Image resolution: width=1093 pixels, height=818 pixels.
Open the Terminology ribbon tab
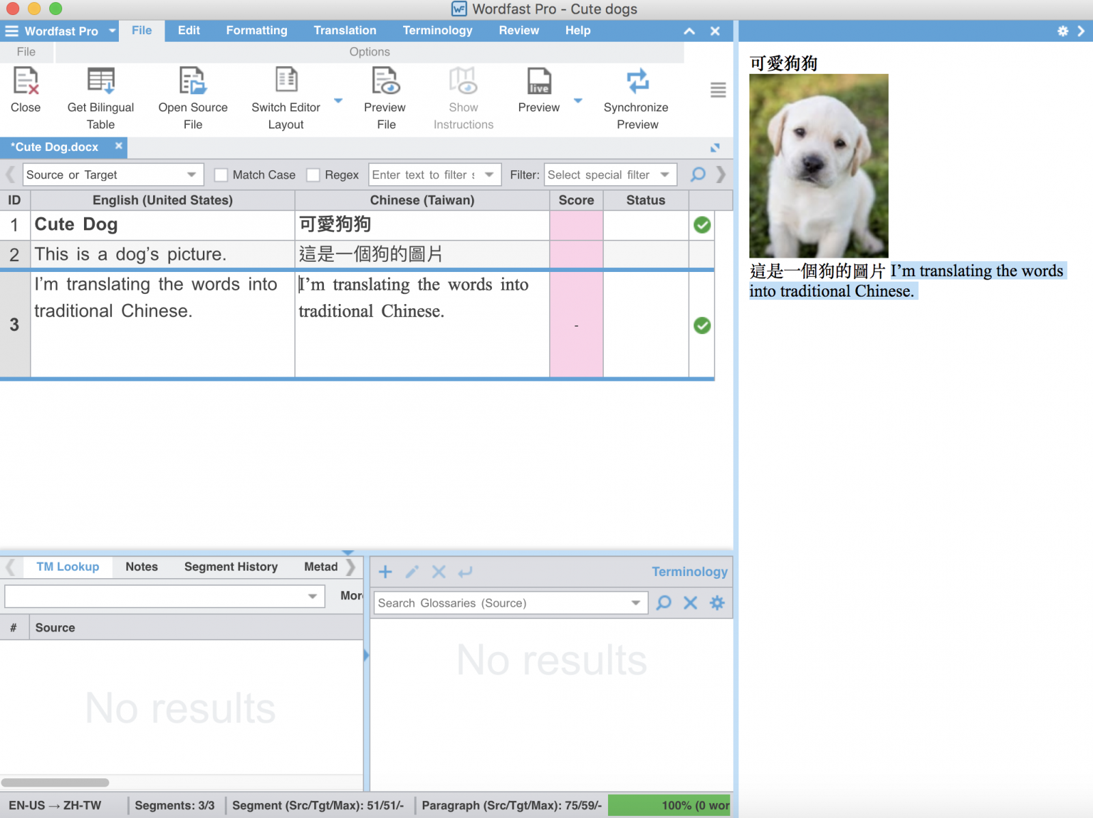coord(437,31)
